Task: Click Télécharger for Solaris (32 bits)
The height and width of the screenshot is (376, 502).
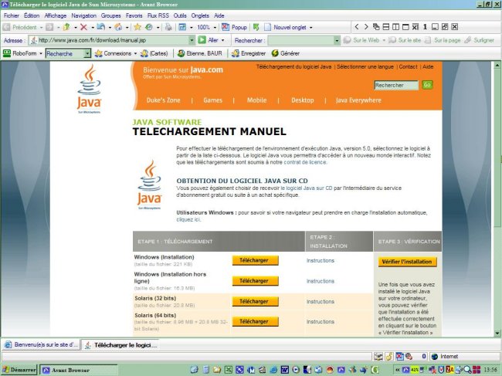Action: (x=255, y=301)
